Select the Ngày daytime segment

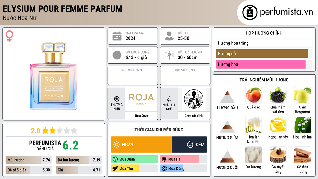[141, 145]
